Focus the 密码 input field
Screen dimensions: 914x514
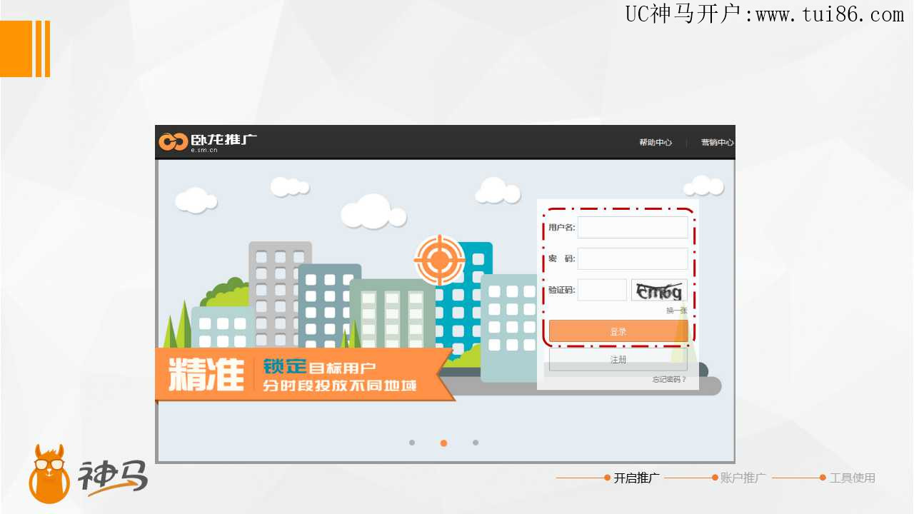click(x=633, y=258)
